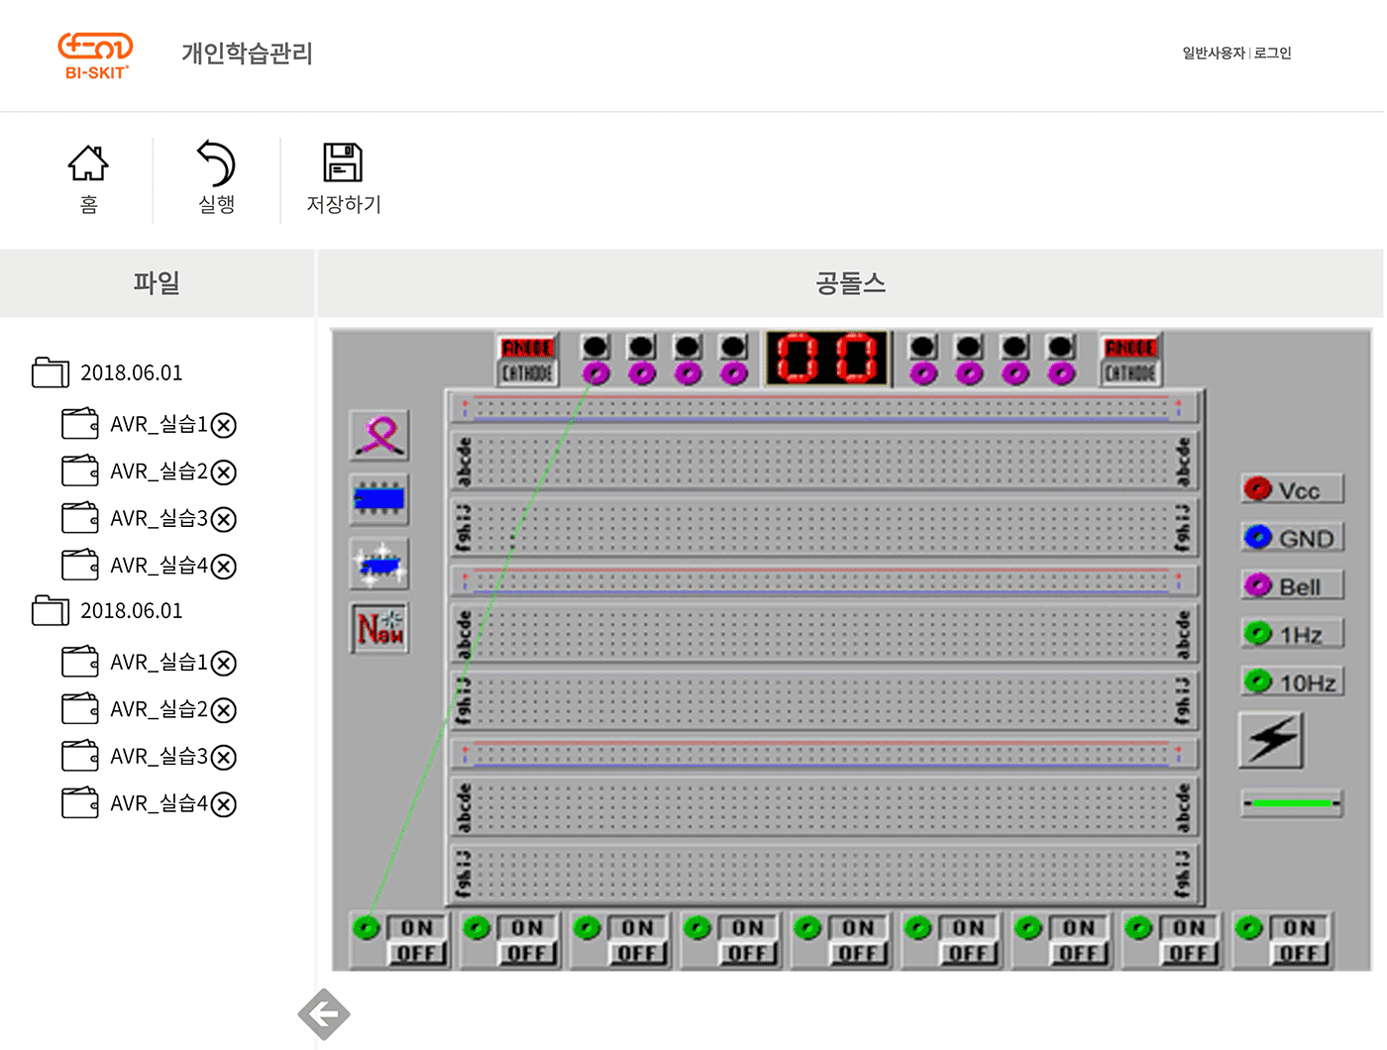1387x1050 pixels.
Task: Click the 저장하기 floppy disk icon
Action: coord(343,163)
